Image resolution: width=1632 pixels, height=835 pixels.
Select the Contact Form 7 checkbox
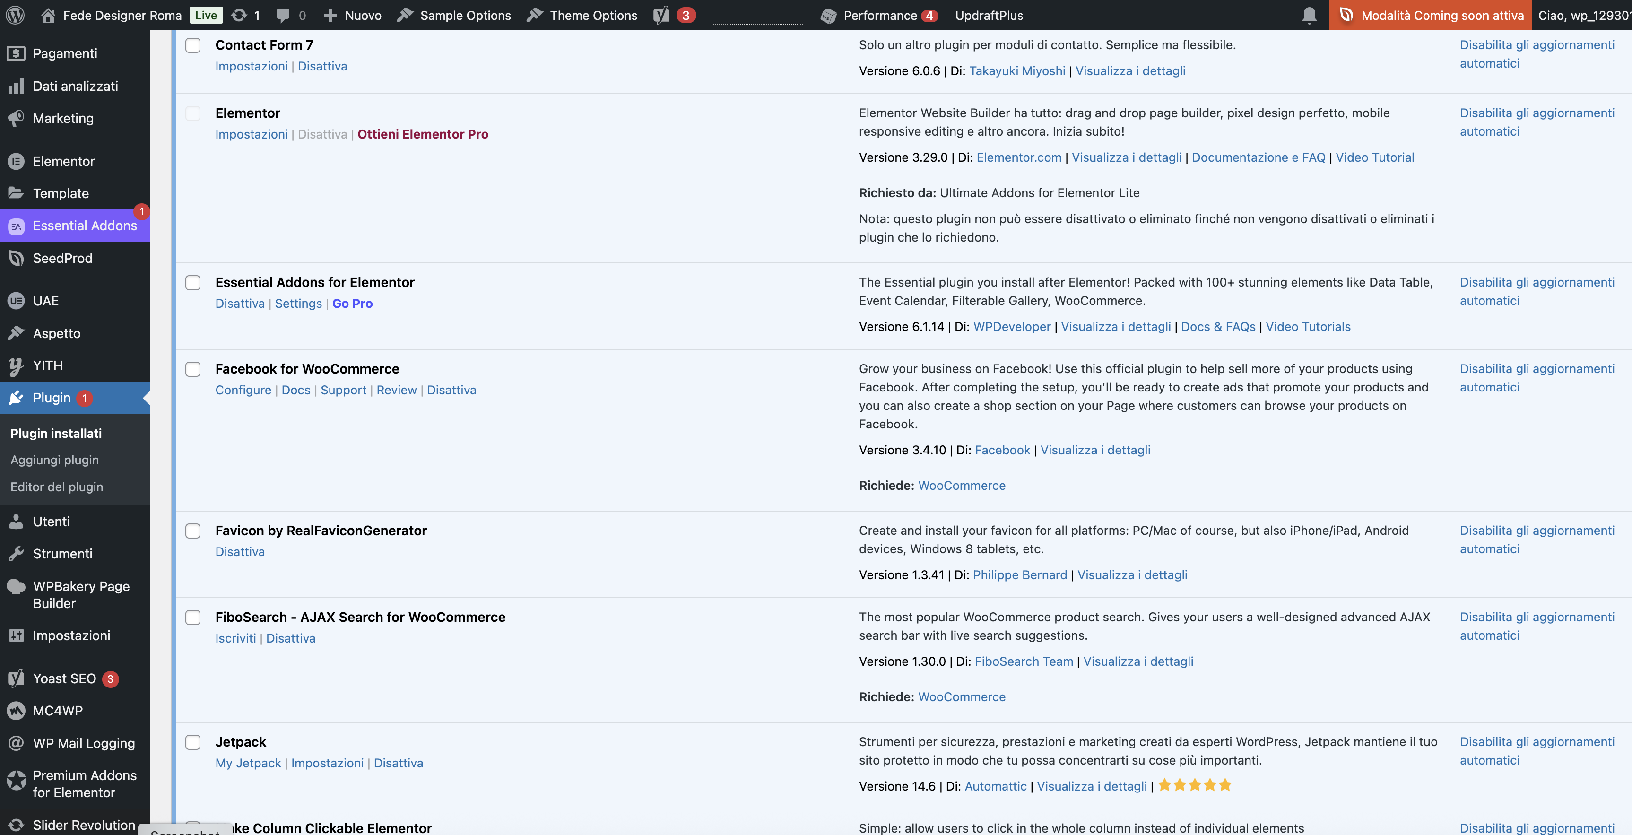click(192, 45)
